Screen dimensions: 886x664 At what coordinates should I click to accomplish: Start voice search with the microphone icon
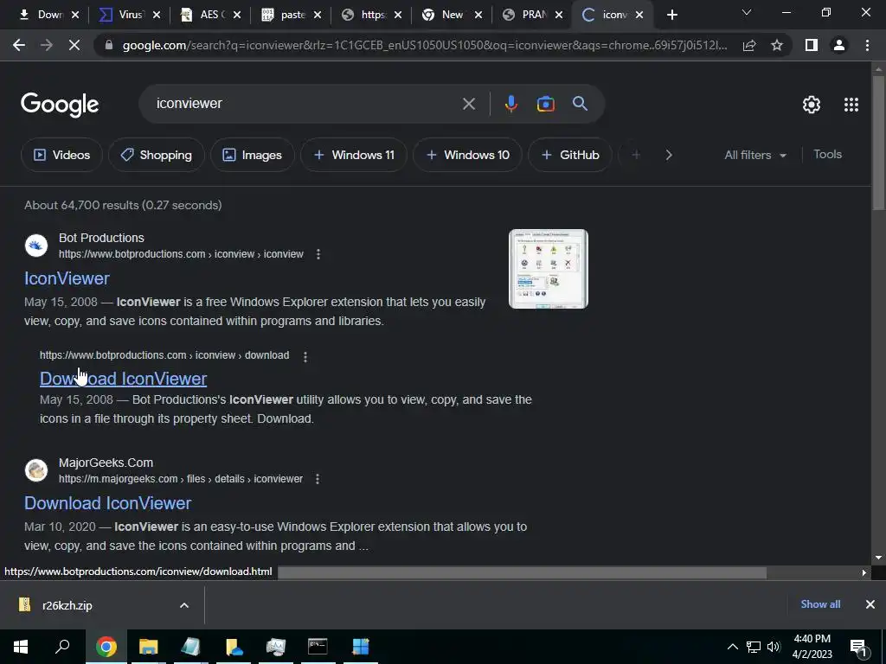(510, 104)
